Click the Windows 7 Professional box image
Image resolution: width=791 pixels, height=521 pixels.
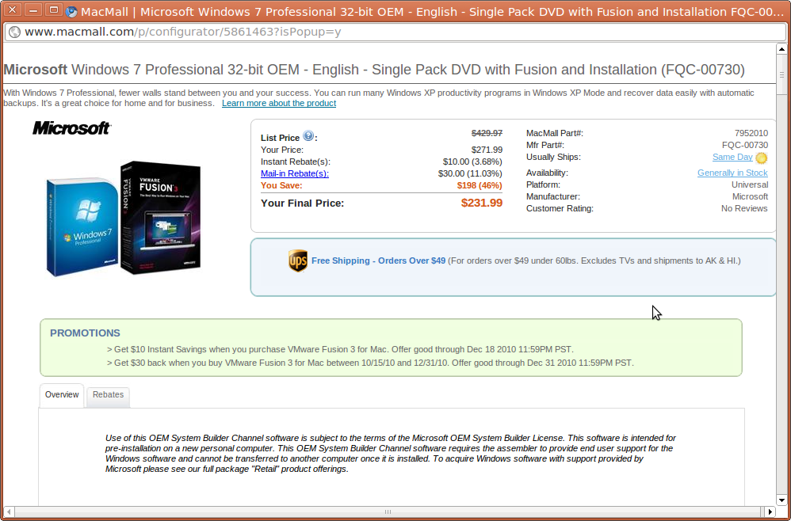point(82,226)
